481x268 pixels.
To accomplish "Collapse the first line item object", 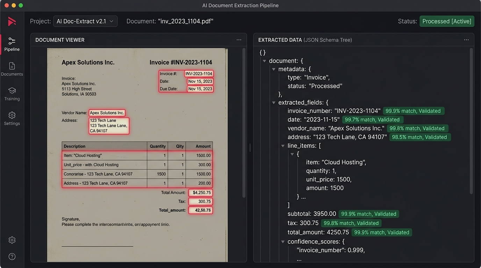I will click(292, 154).
